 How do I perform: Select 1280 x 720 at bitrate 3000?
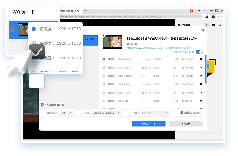click(x=104, y=84)
